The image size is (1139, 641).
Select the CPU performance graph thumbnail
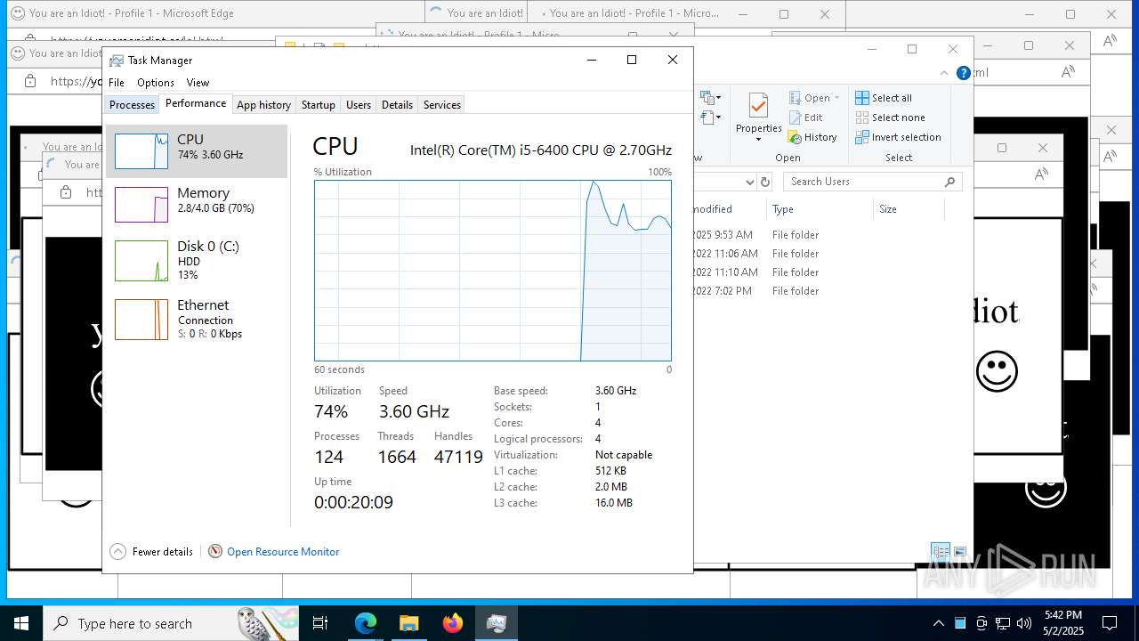tap(141, 151)
